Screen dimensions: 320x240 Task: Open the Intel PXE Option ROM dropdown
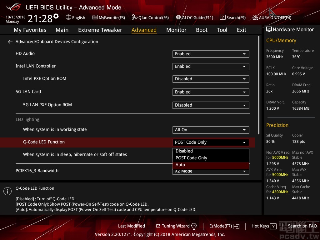(x=211, y=79)
